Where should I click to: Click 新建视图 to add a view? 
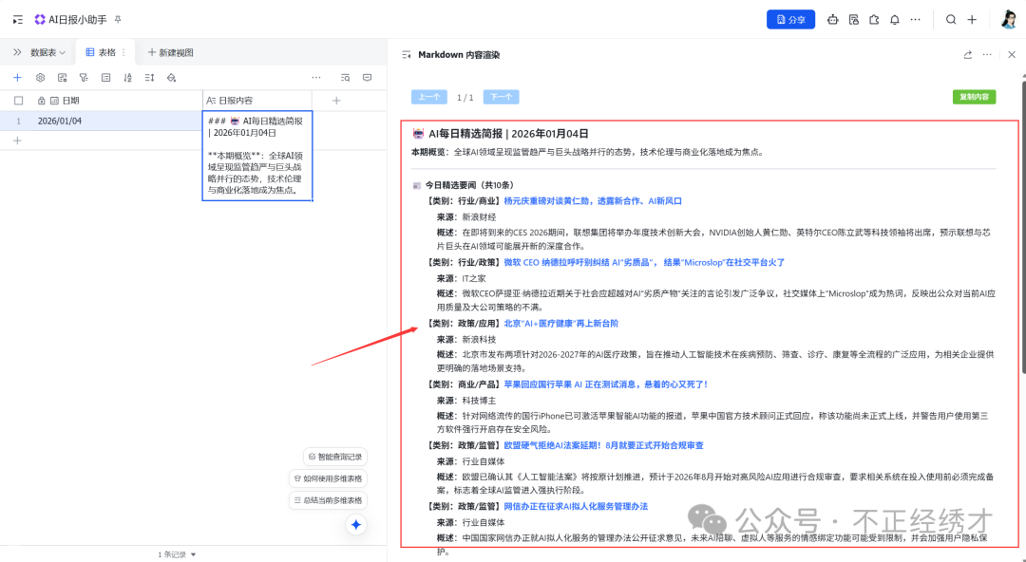[170, 52]
